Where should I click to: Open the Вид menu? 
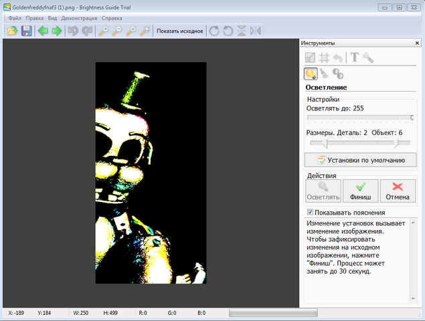coord(52,18)
